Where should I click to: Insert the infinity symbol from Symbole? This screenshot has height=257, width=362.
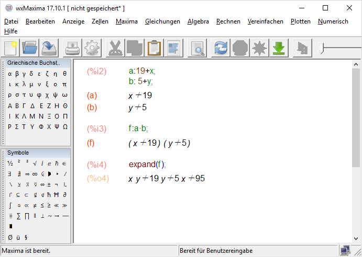(x=35, y=174)
